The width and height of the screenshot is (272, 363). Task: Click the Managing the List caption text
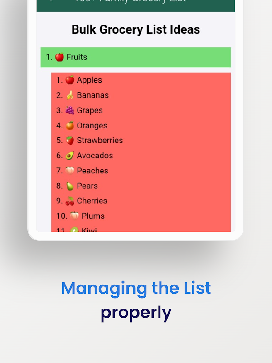coord(136,288)
